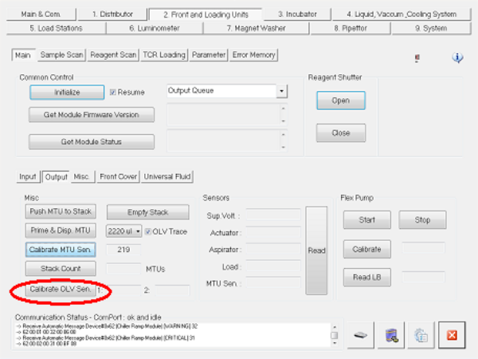Open the Reagent Shutter
The image size is (478, 359).
[x=340, y=101]
